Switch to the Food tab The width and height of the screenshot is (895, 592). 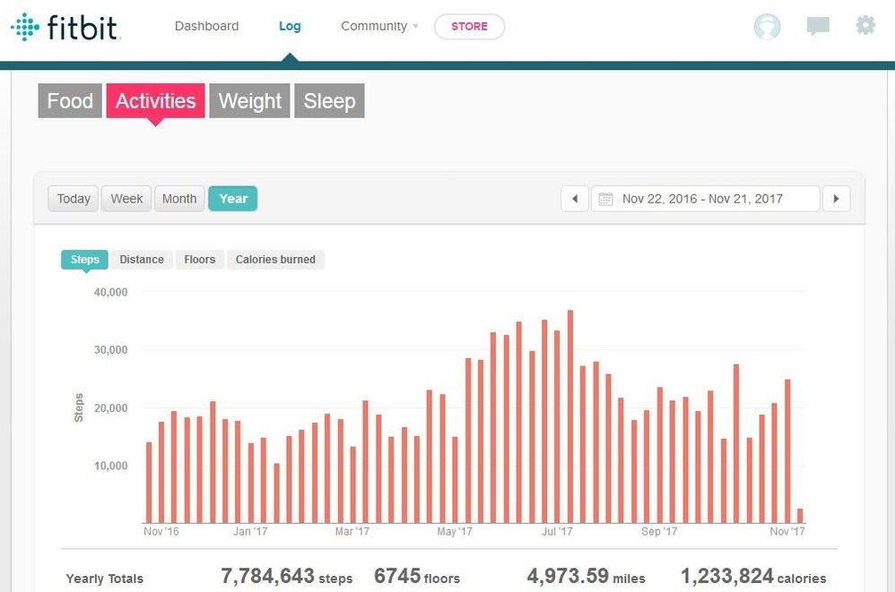click(70, 101)
